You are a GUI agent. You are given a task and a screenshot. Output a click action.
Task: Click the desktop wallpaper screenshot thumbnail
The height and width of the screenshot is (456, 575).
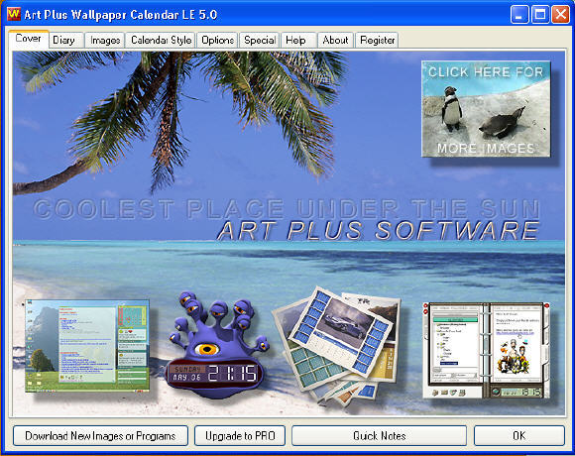87,346
